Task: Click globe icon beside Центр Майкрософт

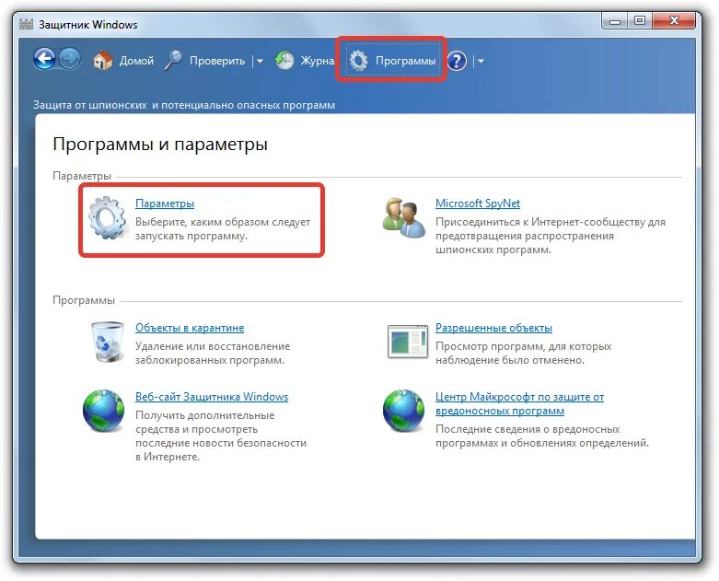Action: pos(403,411)
